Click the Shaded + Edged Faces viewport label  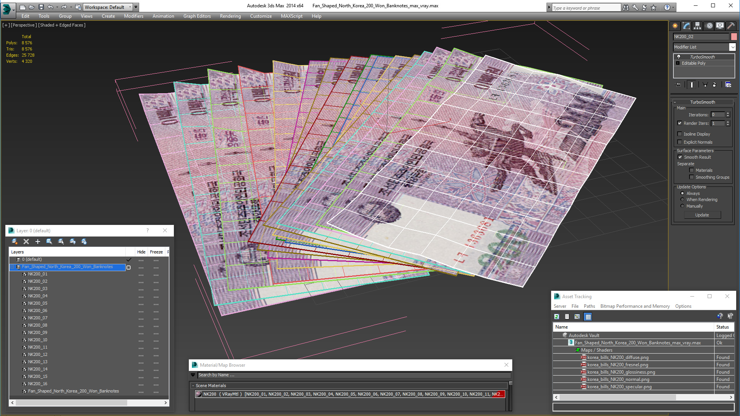tap(62, 25)
